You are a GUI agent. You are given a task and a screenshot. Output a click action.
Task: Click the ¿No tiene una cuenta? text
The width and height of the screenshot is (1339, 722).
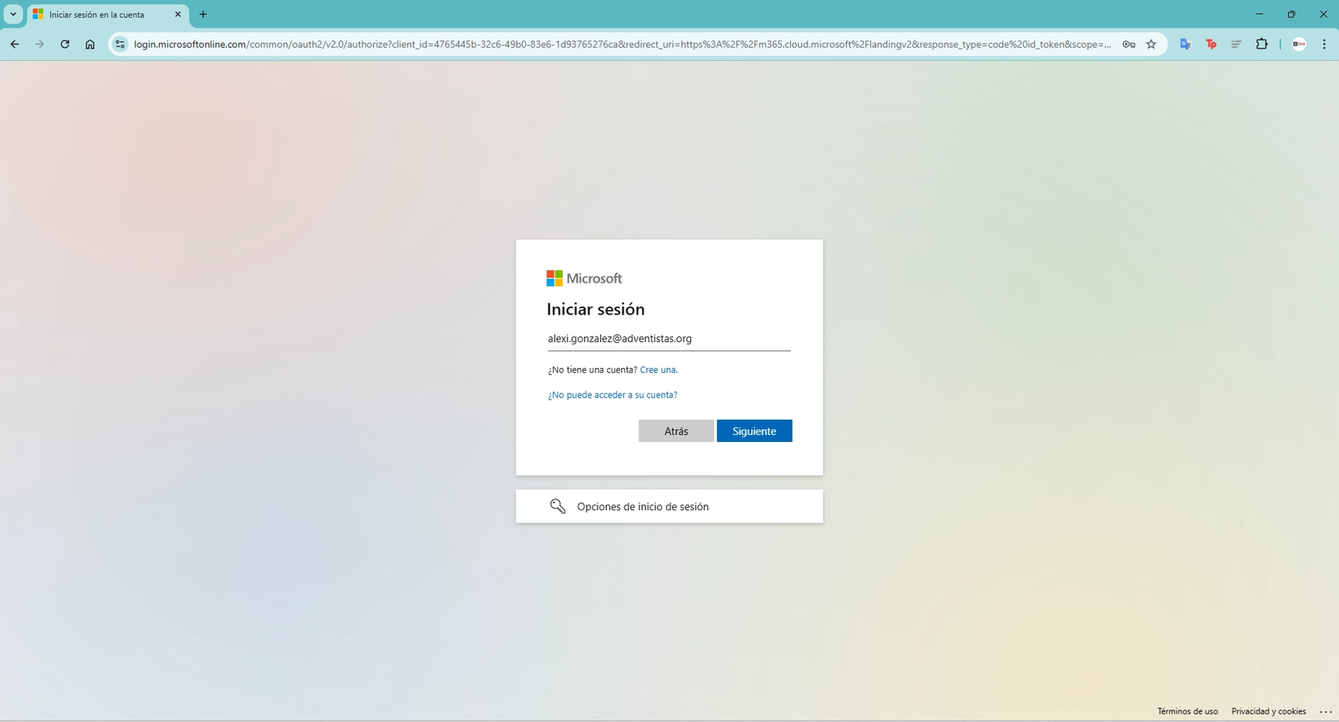click(x=593, y=370)
